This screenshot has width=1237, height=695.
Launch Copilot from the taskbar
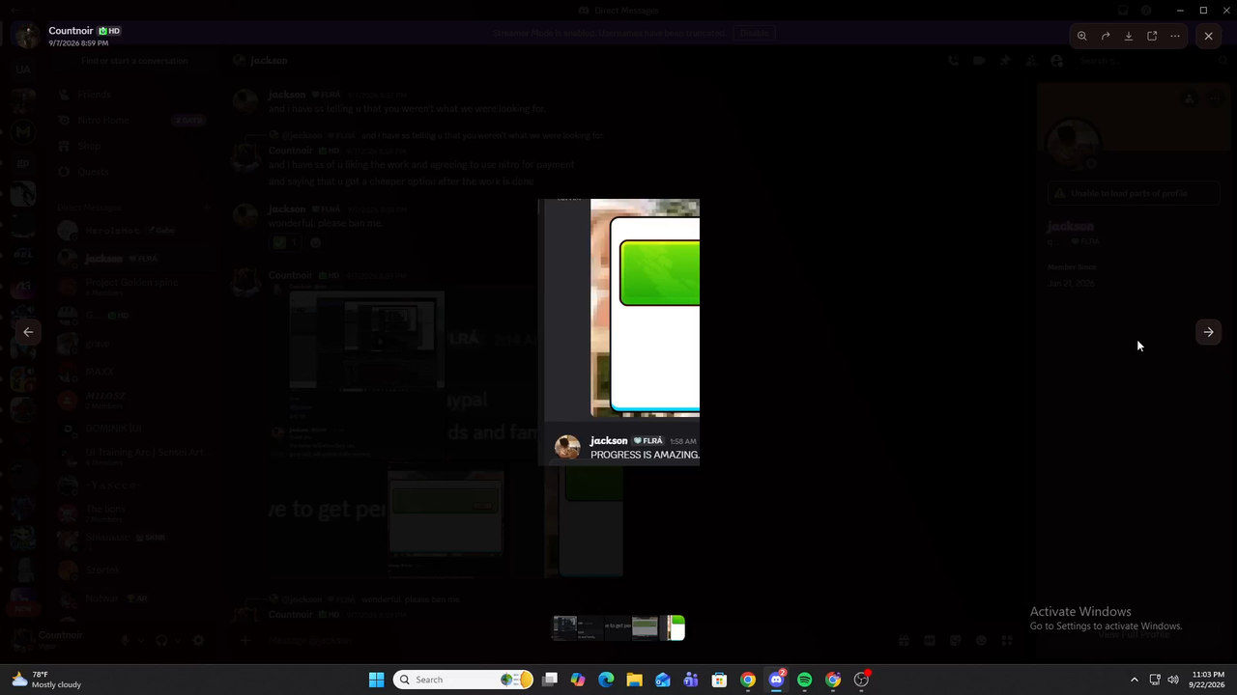coord(578,680)
